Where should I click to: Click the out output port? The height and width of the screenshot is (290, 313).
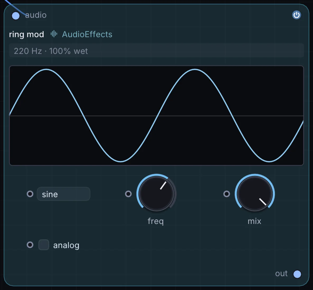(x=297, y=274)
